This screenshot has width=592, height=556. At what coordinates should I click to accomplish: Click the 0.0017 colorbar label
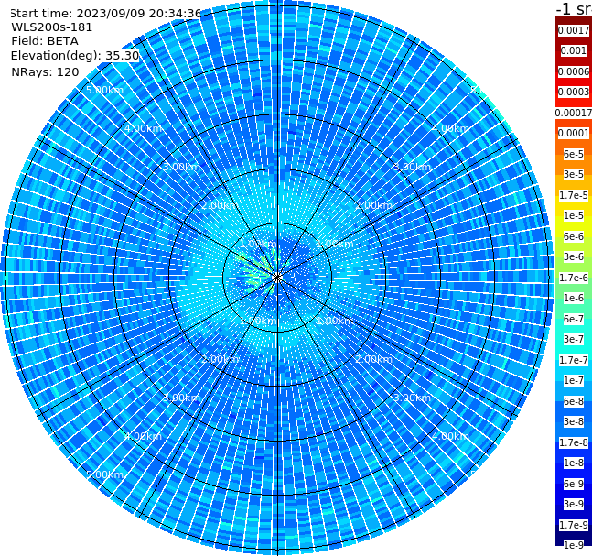coord(574,30)
